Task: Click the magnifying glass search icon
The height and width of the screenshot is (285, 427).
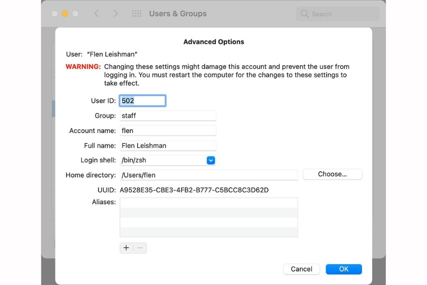Action: pyautogui.click(x=305, y=14)
